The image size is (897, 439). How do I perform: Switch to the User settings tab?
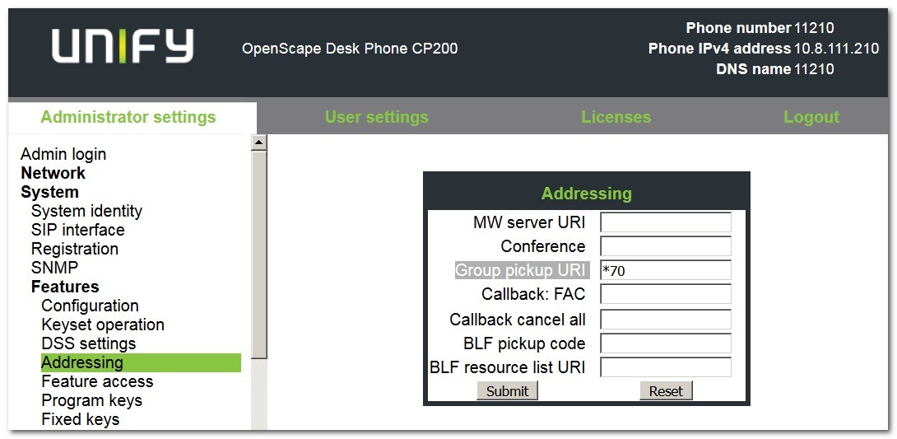coord(376,117)
